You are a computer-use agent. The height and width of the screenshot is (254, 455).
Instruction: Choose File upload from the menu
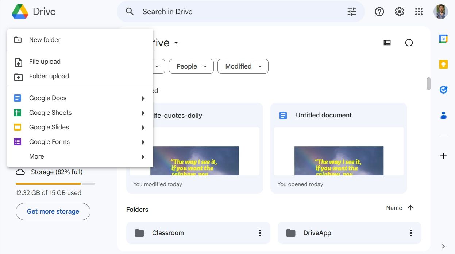[45, 61]
